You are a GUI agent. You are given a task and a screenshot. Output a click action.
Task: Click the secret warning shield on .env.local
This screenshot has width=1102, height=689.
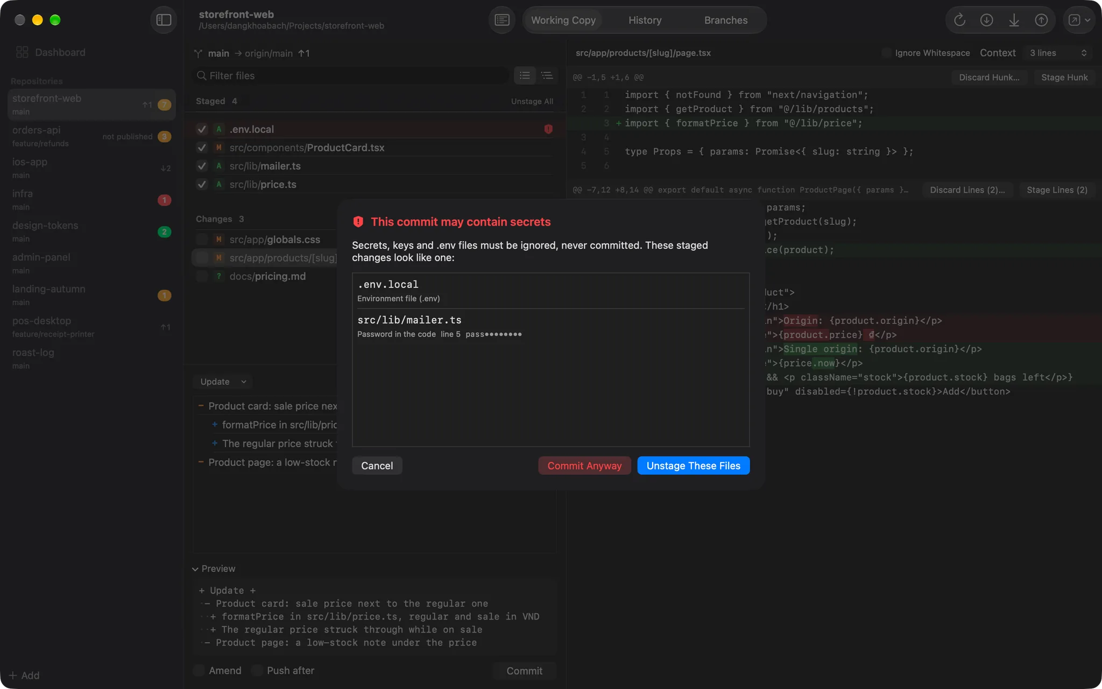pyautogui.click(x=548, y=129)
